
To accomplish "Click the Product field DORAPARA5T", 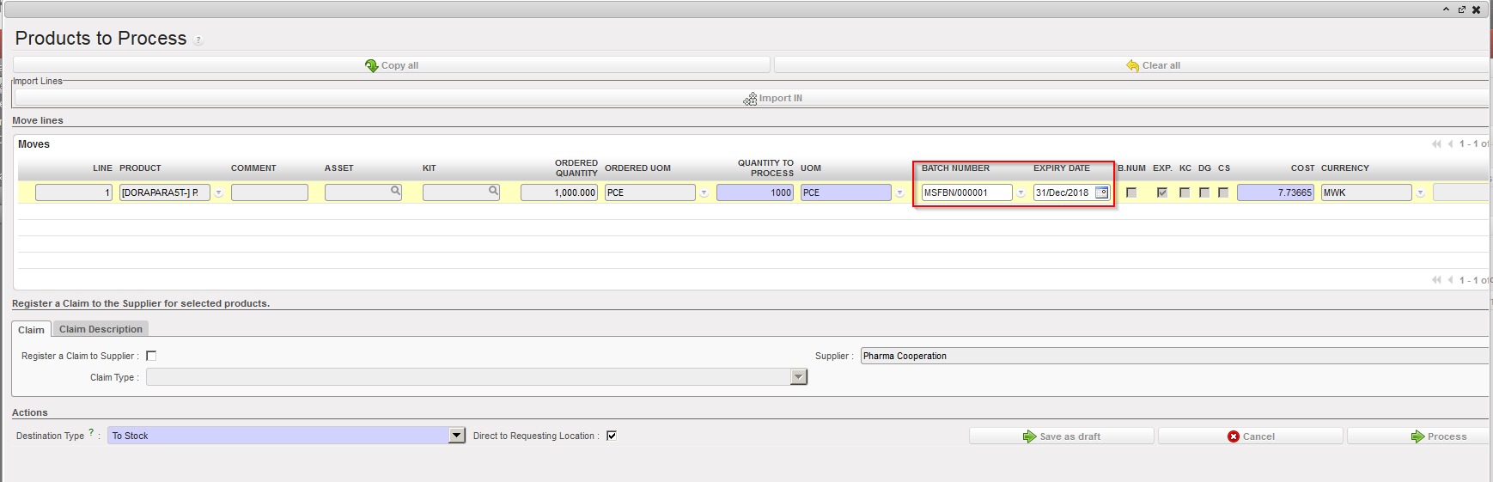I will click(x=165, y=192).
